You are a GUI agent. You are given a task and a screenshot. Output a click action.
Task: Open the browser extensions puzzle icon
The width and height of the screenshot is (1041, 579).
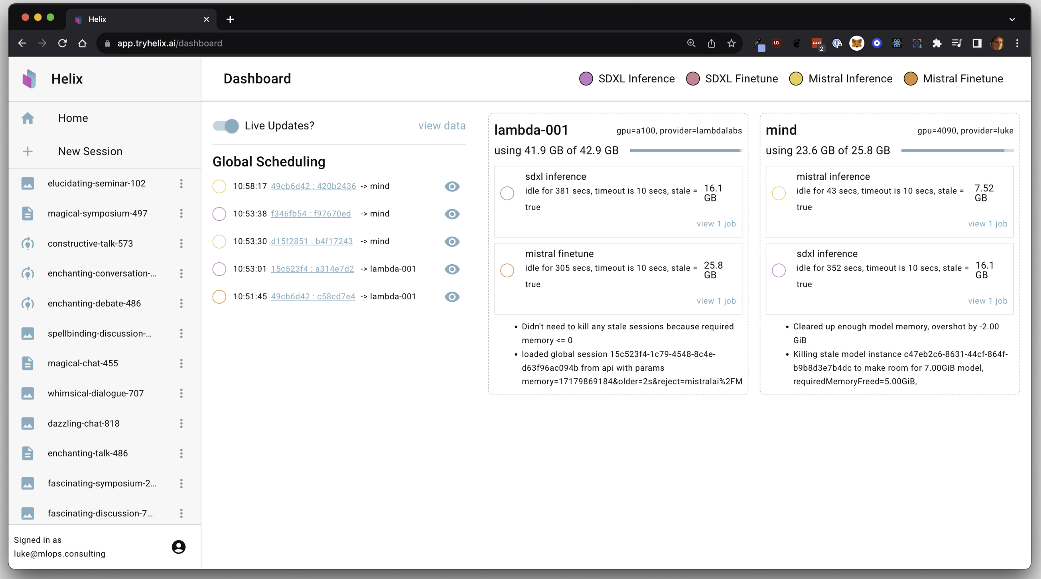(936, 43)
